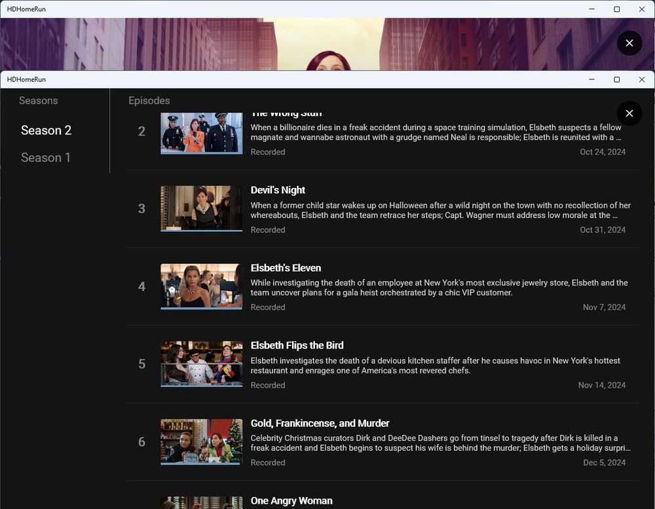
Task: Click the Recorded label under Devil's Night
Action: click(x=268, y=230)
